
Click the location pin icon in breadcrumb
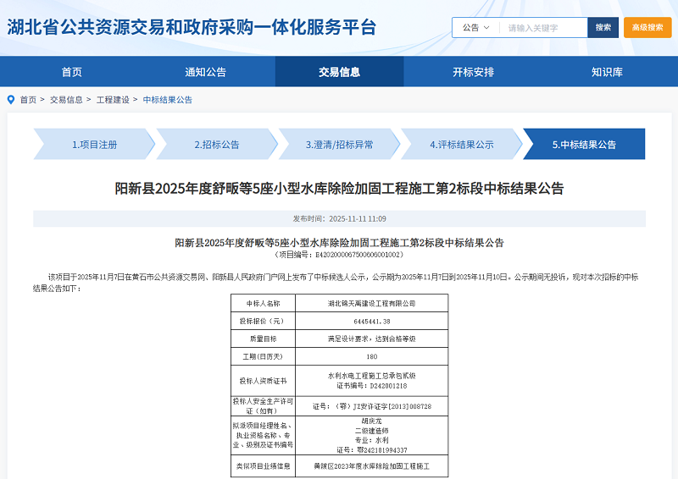(x=11, y=100)
